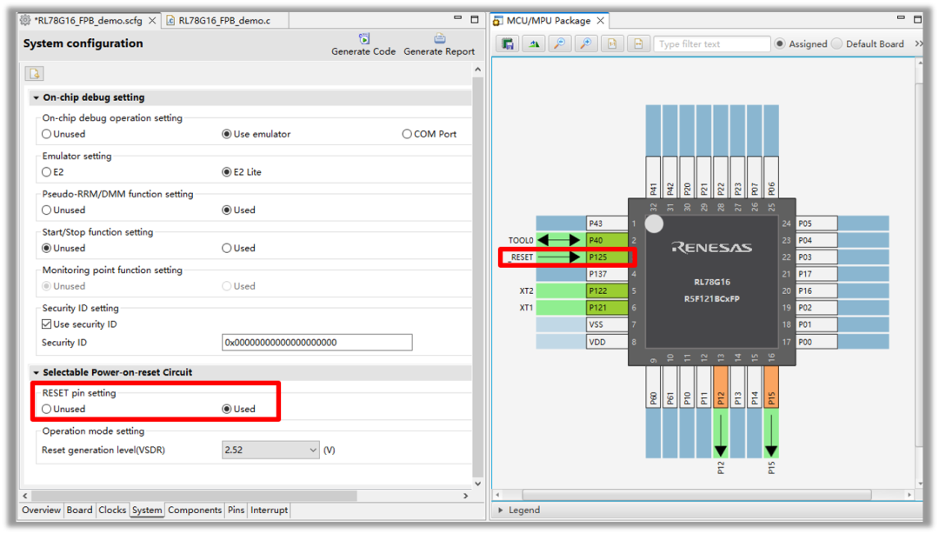
Task: Set Start/Stop function to Unused
Action: (x=47, y=248)
